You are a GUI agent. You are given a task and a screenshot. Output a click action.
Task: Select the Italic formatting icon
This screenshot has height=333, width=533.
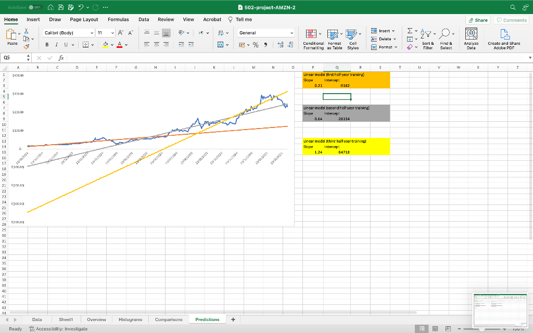click(x=57, y=44)
